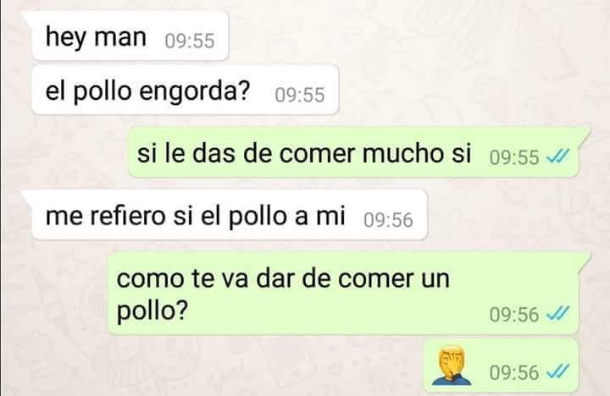Click the word 'mucho' in the green reply

click(x=402, y=153)
